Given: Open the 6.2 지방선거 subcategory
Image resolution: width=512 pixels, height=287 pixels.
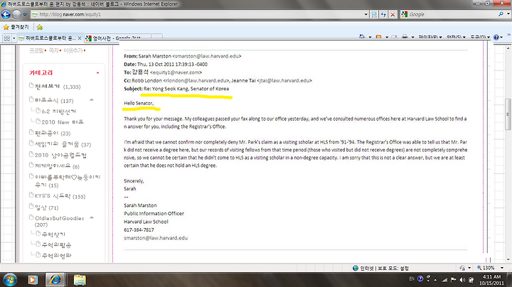Looking at the screenshot, I should pos(59,112).
